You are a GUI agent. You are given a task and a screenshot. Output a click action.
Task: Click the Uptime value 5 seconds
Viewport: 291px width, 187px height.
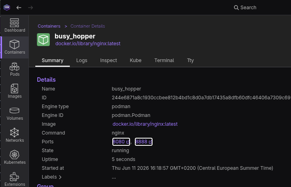[x=123, y=159]
